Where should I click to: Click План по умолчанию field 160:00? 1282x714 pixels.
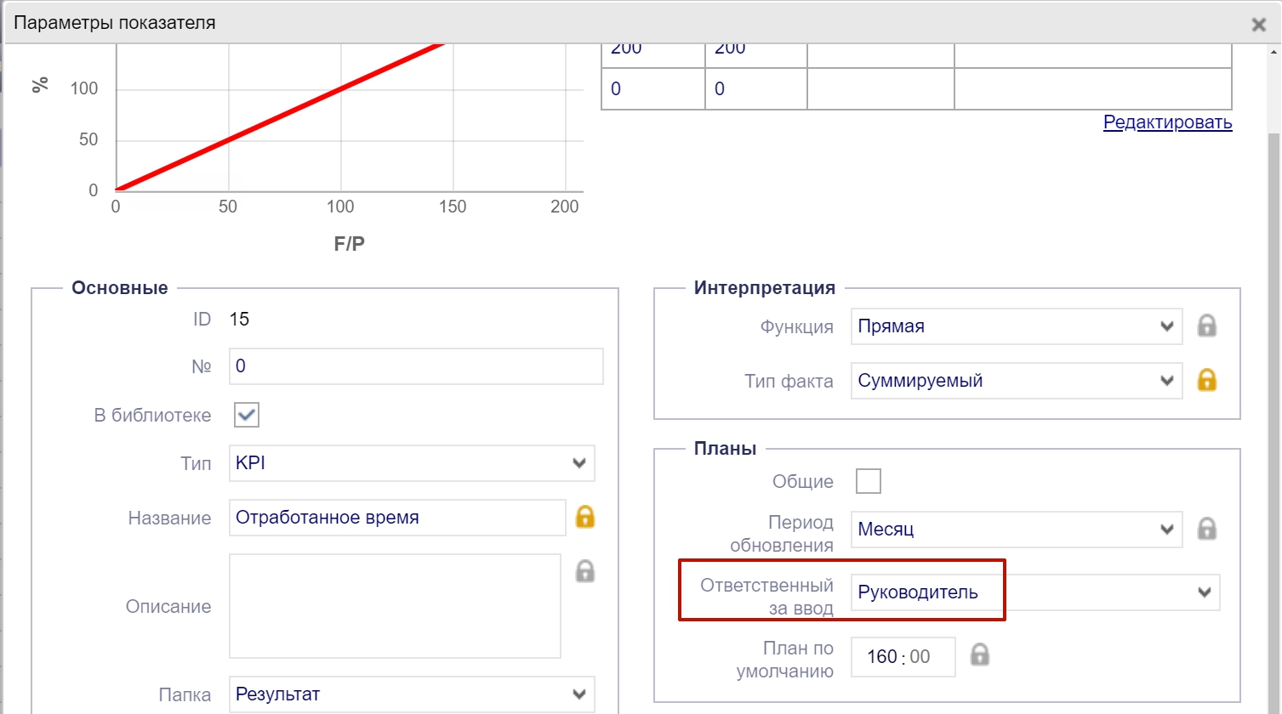pos(903,657)
